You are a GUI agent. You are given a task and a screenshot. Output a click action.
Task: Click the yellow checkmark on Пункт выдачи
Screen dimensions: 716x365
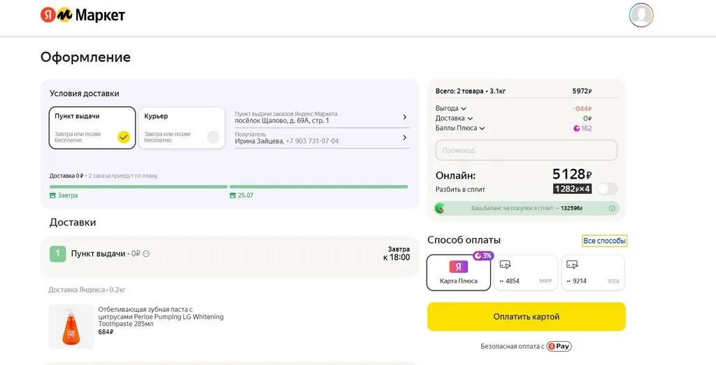point(123,137)
